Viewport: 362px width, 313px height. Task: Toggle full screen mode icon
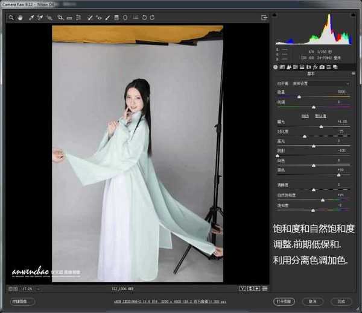tap(263, 18)
